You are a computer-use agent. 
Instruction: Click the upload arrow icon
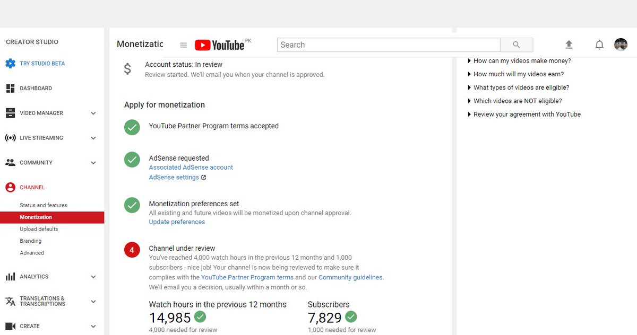click(x=569, y=45)
